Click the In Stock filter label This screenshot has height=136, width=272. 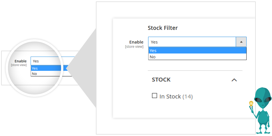pyautogui.click(x=170, y=96)
